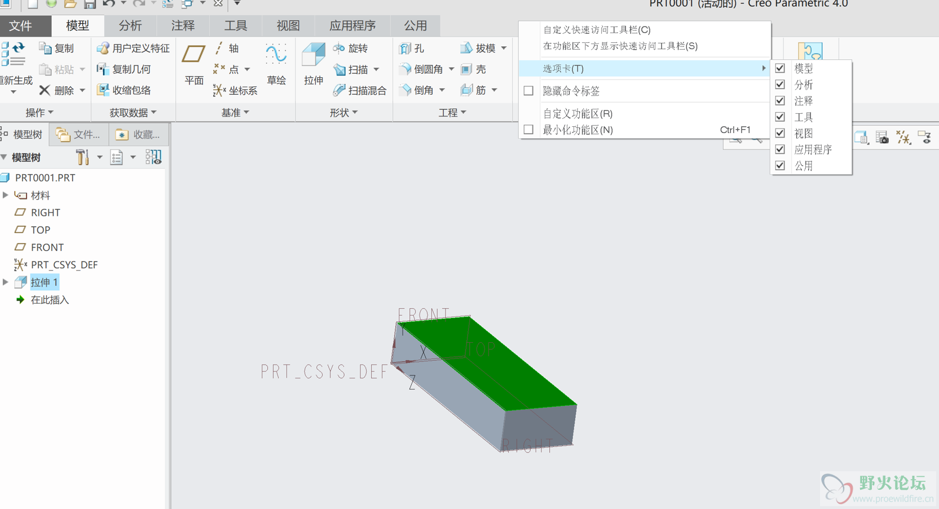Open the 扫描 dropdown arrow

(x=376, y=69)
